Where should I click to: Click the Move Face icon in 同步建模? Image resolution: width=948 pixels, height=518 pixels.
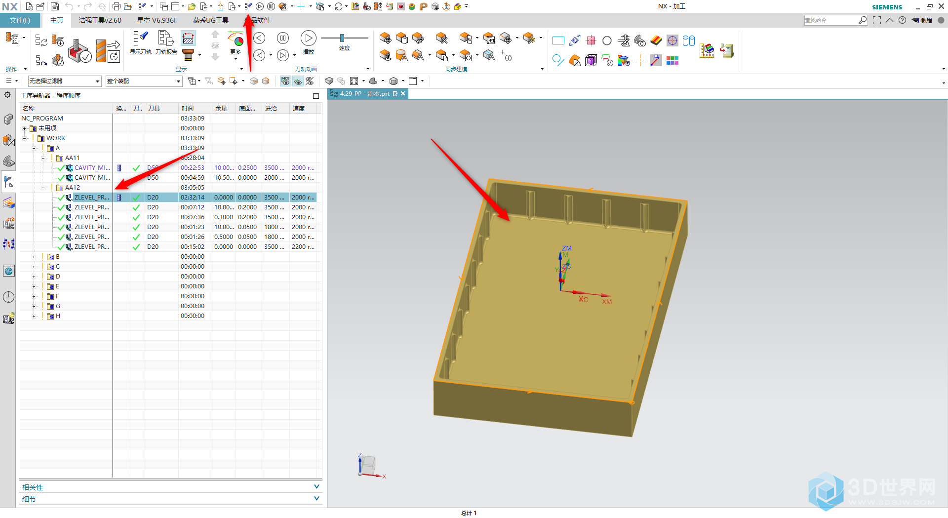(386, 39)
